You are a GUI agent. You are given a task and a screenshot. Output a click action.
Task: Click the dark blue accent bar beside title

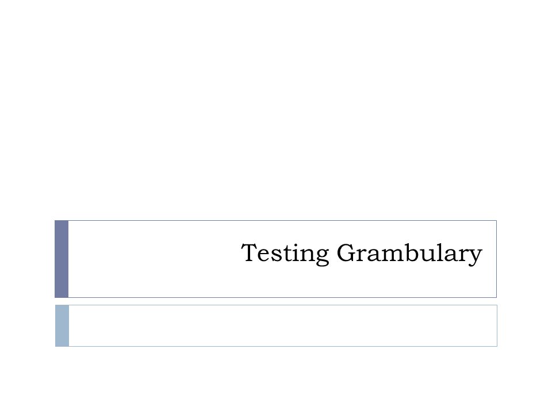point(62,259)
